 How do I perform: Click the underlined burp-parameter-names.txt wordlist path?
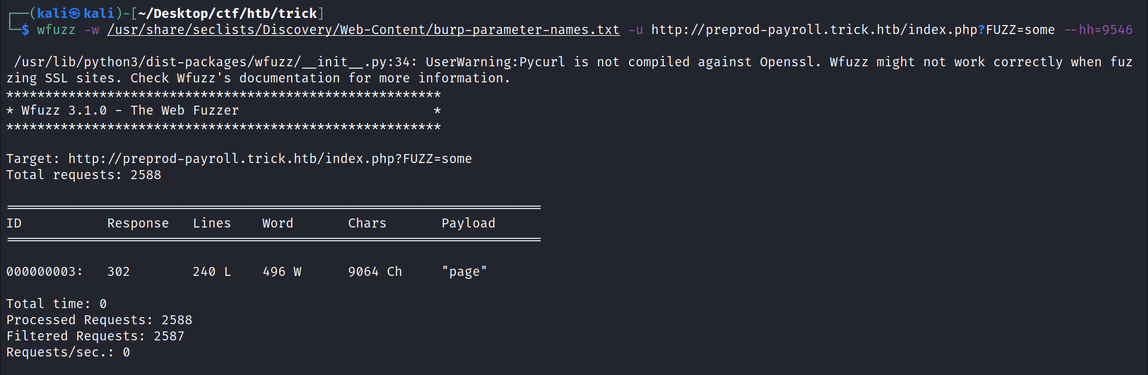(363, 30)
